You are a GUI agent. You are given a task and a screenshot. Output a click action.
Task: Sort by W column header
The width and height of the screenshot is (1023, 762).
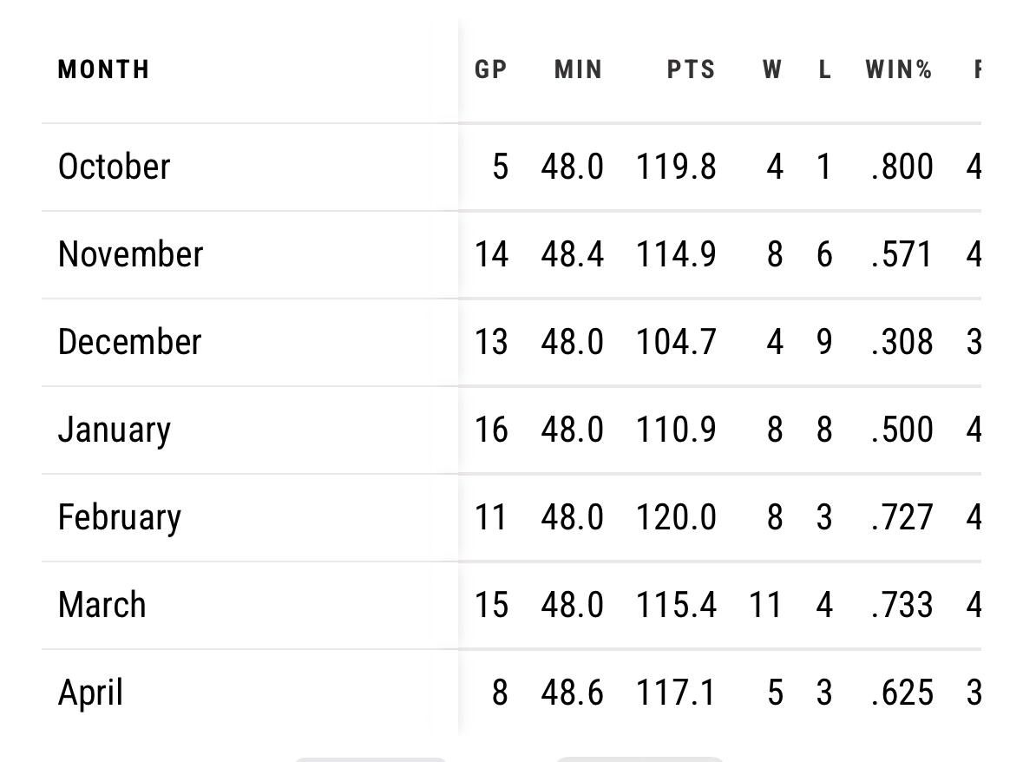(x=772, y=69)
